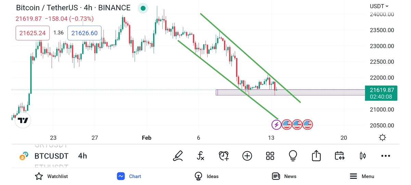
Task: Toggle the chart settings gear icon
Action: (383, 138)
